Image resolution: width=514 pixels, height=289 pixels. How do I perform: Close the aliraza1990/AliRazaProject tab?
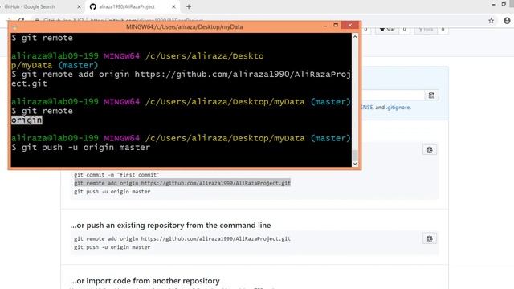click(173, 6)
